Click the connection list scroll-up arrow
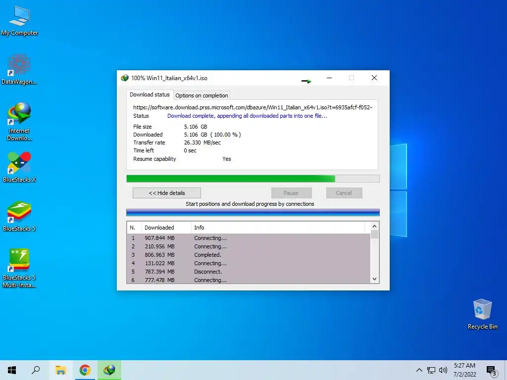Viewport: 507px width, 380px height. point(374,226)
